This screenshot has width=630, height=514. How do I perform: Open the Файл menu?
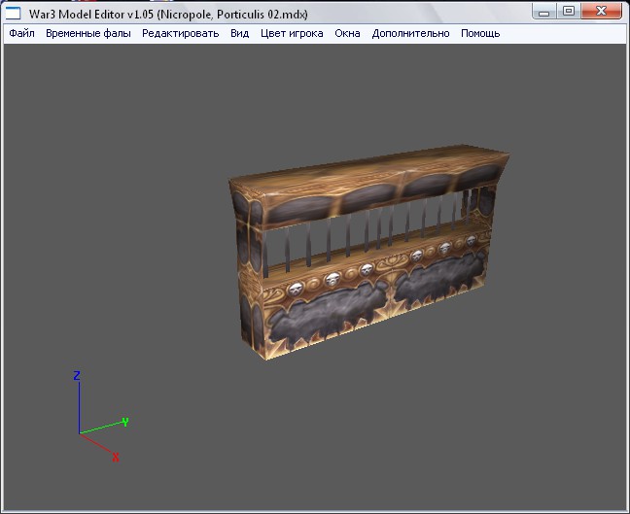click(21, 33)
